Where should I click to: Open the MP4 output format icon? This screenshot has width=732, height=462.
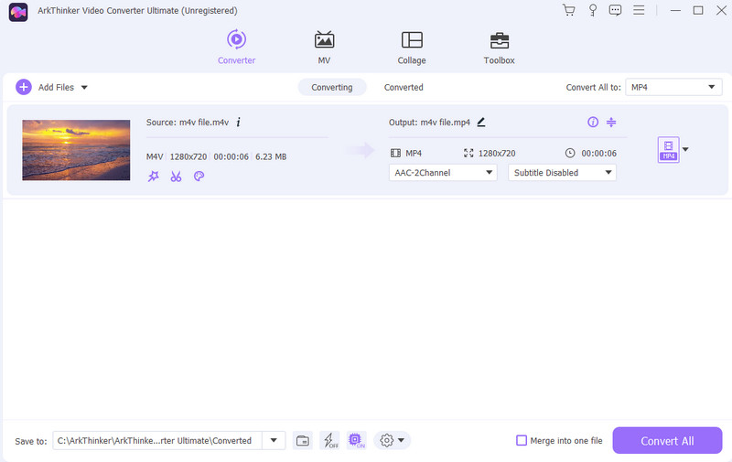point(669,150)
